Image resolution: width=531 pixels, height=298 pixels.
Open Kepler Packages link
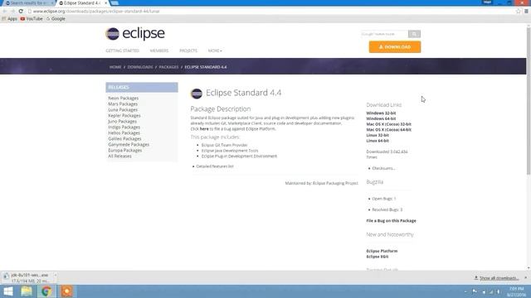pyautogui.click(x=124, y=116)
